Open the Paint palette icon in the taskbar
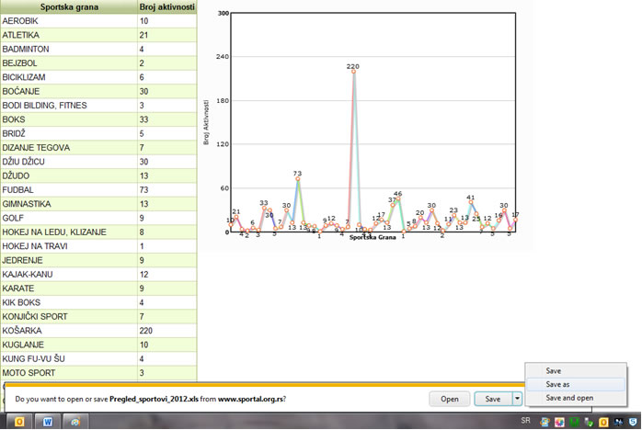Screen dimensions: 642x430 coord(75,421)
